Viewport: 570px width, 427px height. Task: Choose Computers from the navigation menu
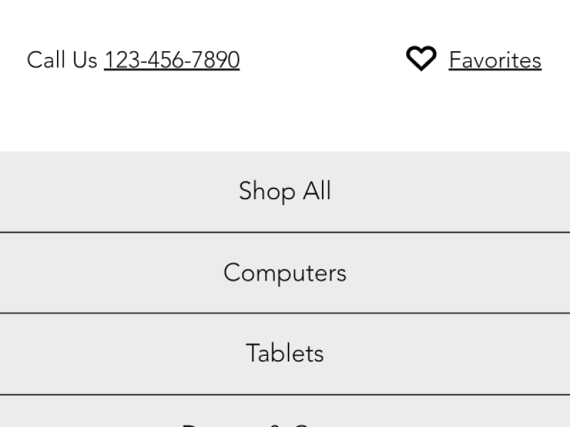pyautogui.click(x=285, y=273)
